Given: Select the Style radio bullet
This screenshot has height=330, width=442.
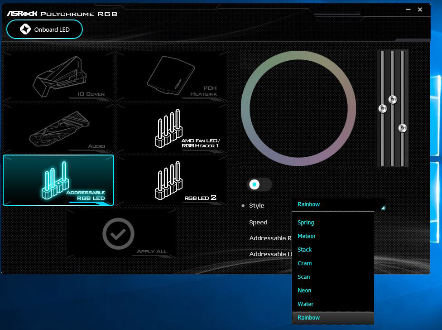Looking at the screenshot, I should 243,206.
